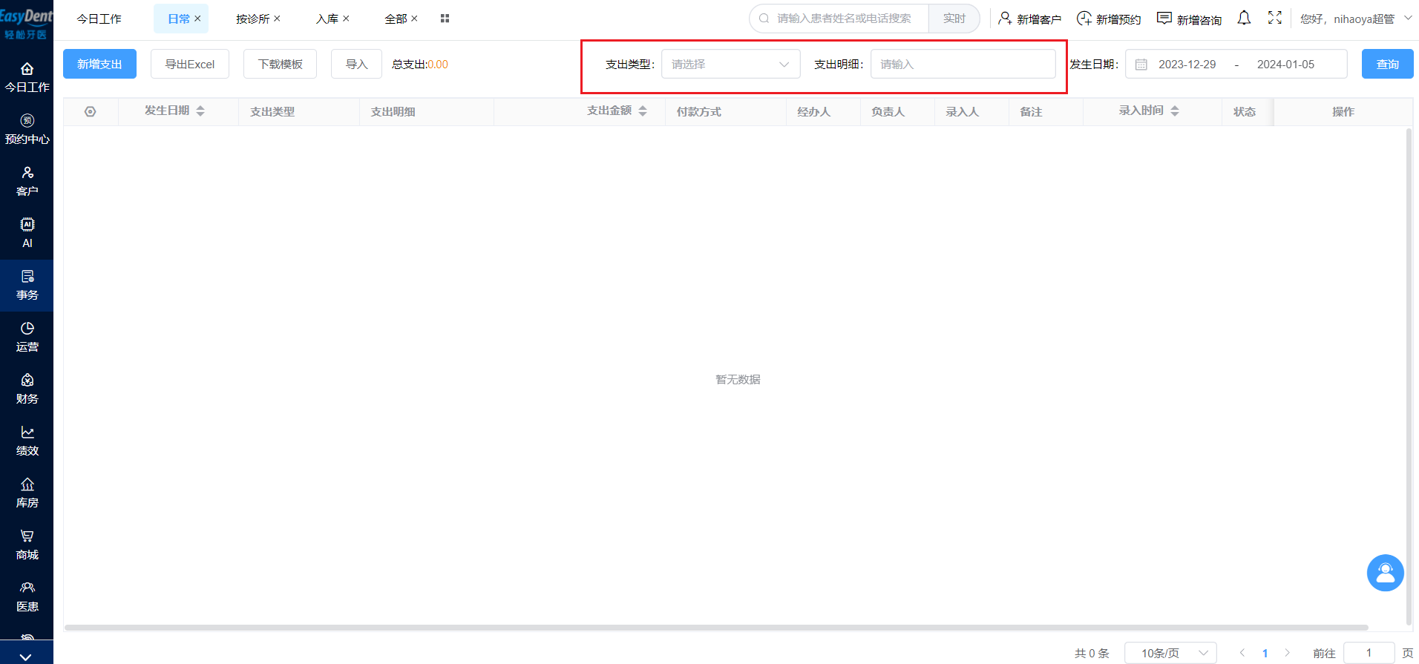Click 操作 column header
This screenshot has width=1419, height=664.
(x=1343, y=111)
